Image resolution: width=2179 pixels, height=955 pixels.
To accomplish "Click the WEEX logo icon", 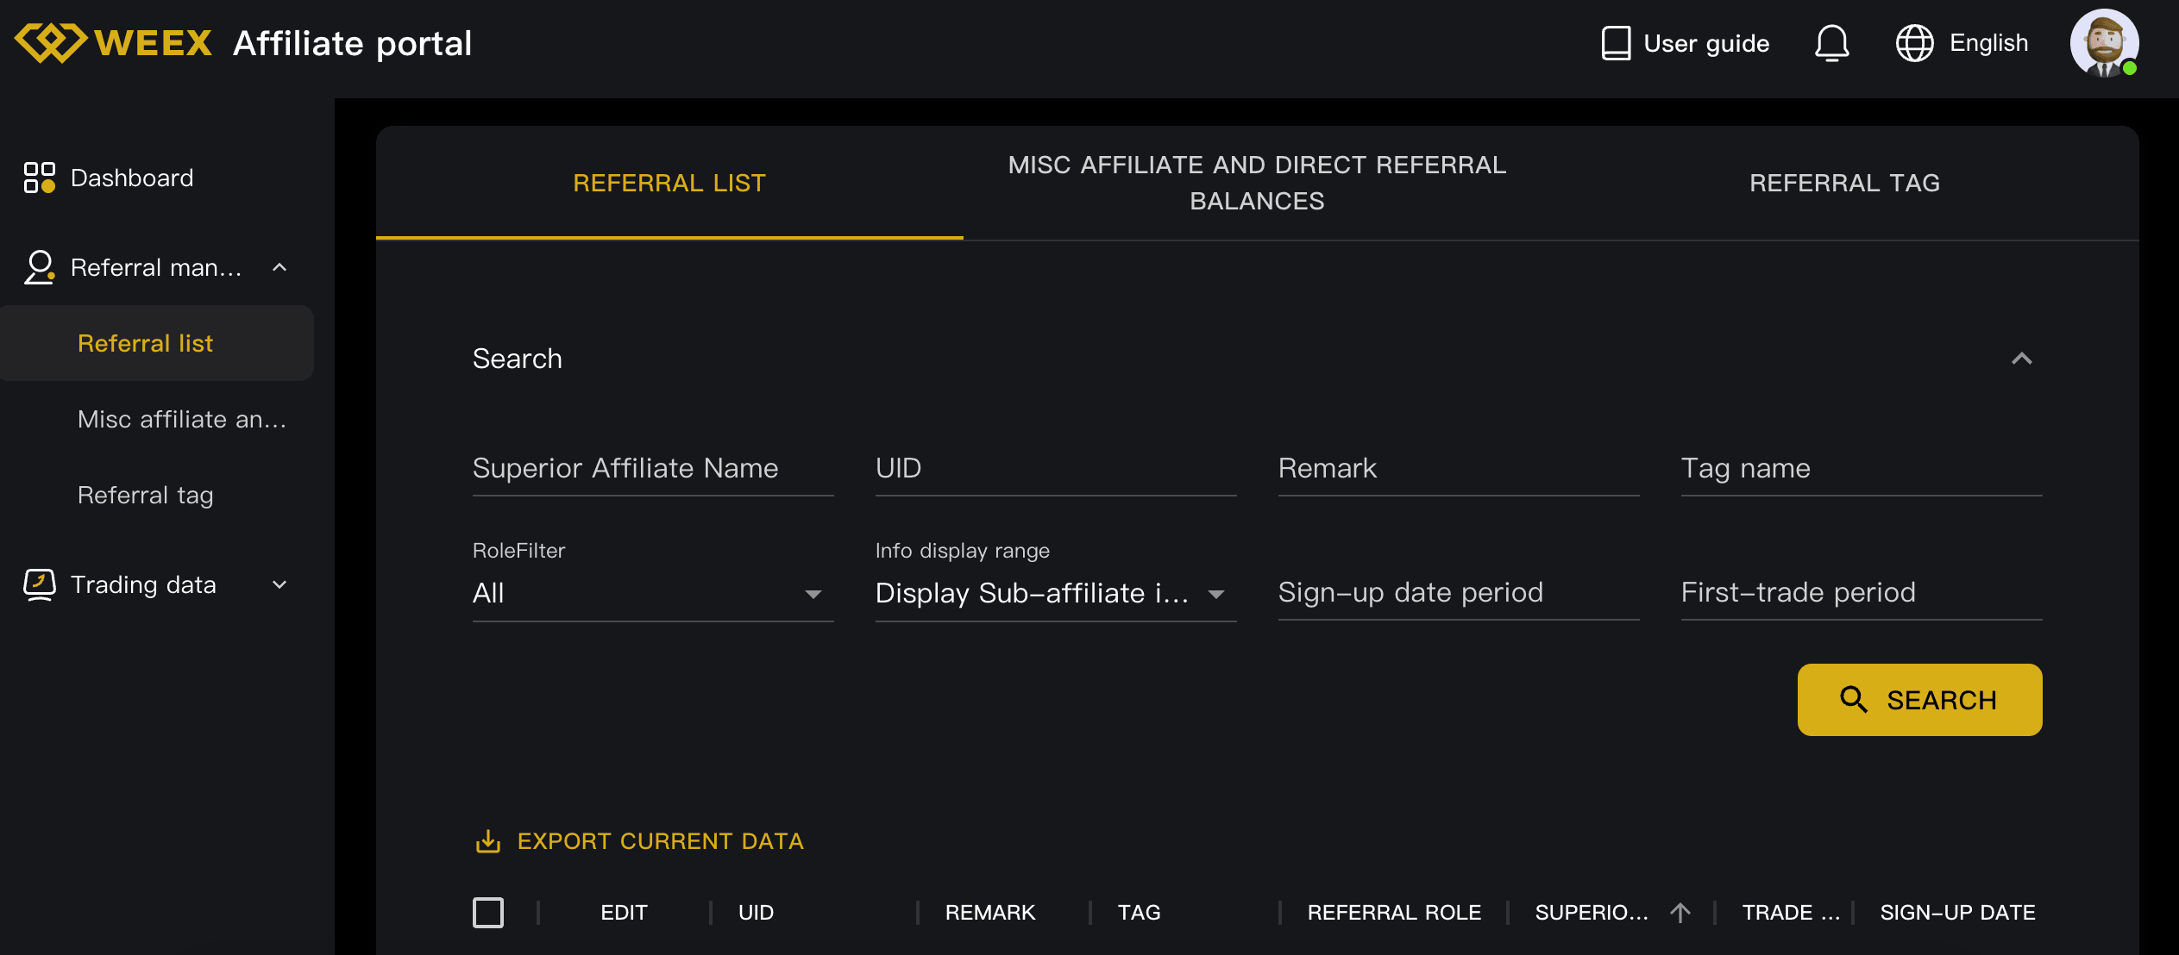I will 50,43.
